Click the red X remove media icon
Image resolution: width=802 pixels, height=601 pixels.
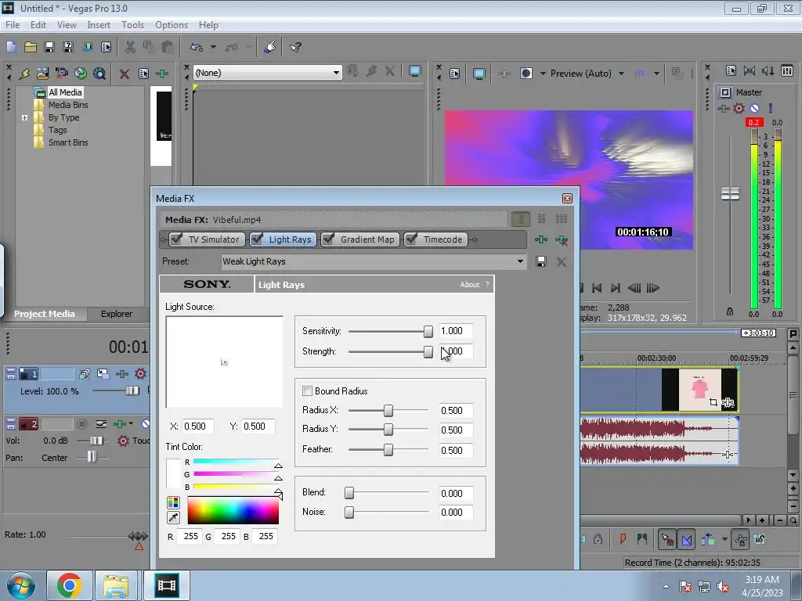pyautogui.click(x=124, y=74)
